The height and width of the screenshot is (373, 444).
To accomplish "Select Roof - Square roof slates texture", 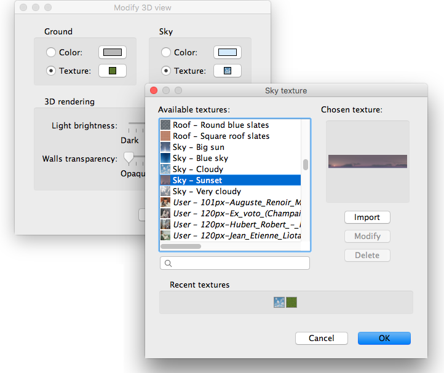I will [221, 136].
